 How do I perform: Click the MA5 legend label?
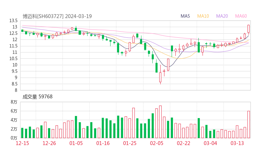point(185,16)
